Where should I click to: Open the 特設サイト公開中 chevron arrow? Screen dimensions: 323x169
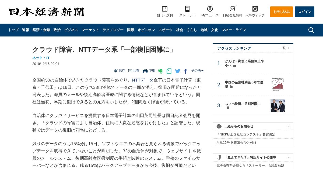288,157
